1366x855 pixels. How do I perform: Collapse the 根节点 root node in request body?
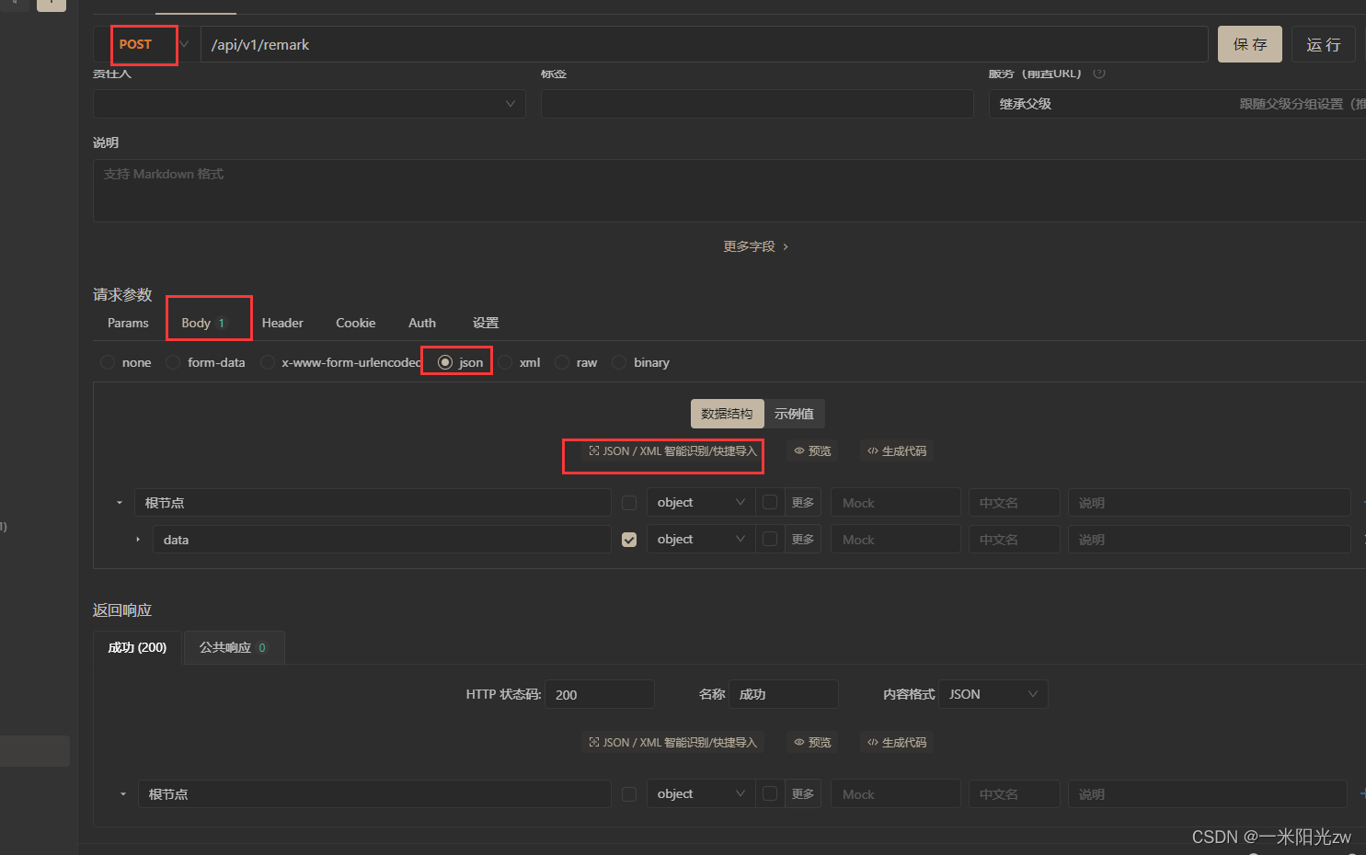(119, 502)
